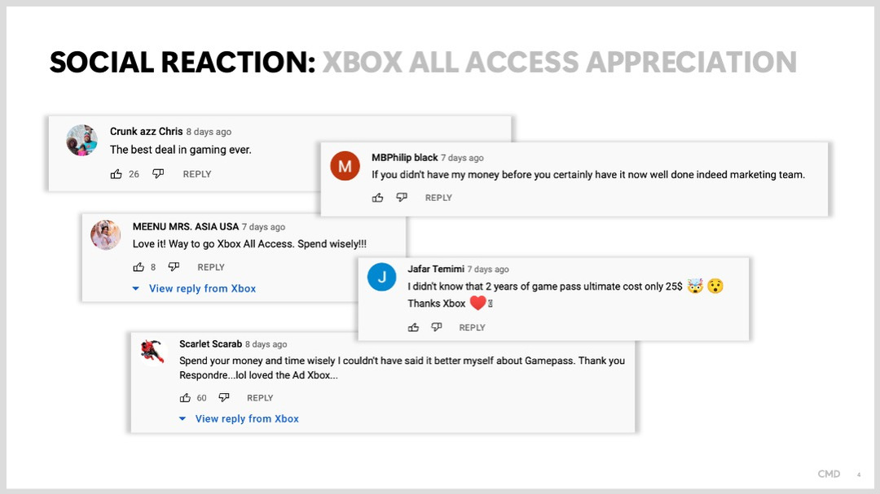Select the like count 26 on Crunk's comment
The width and height of the screenshot is (880, 494).
pyautogui.click(x=134, y=174)
